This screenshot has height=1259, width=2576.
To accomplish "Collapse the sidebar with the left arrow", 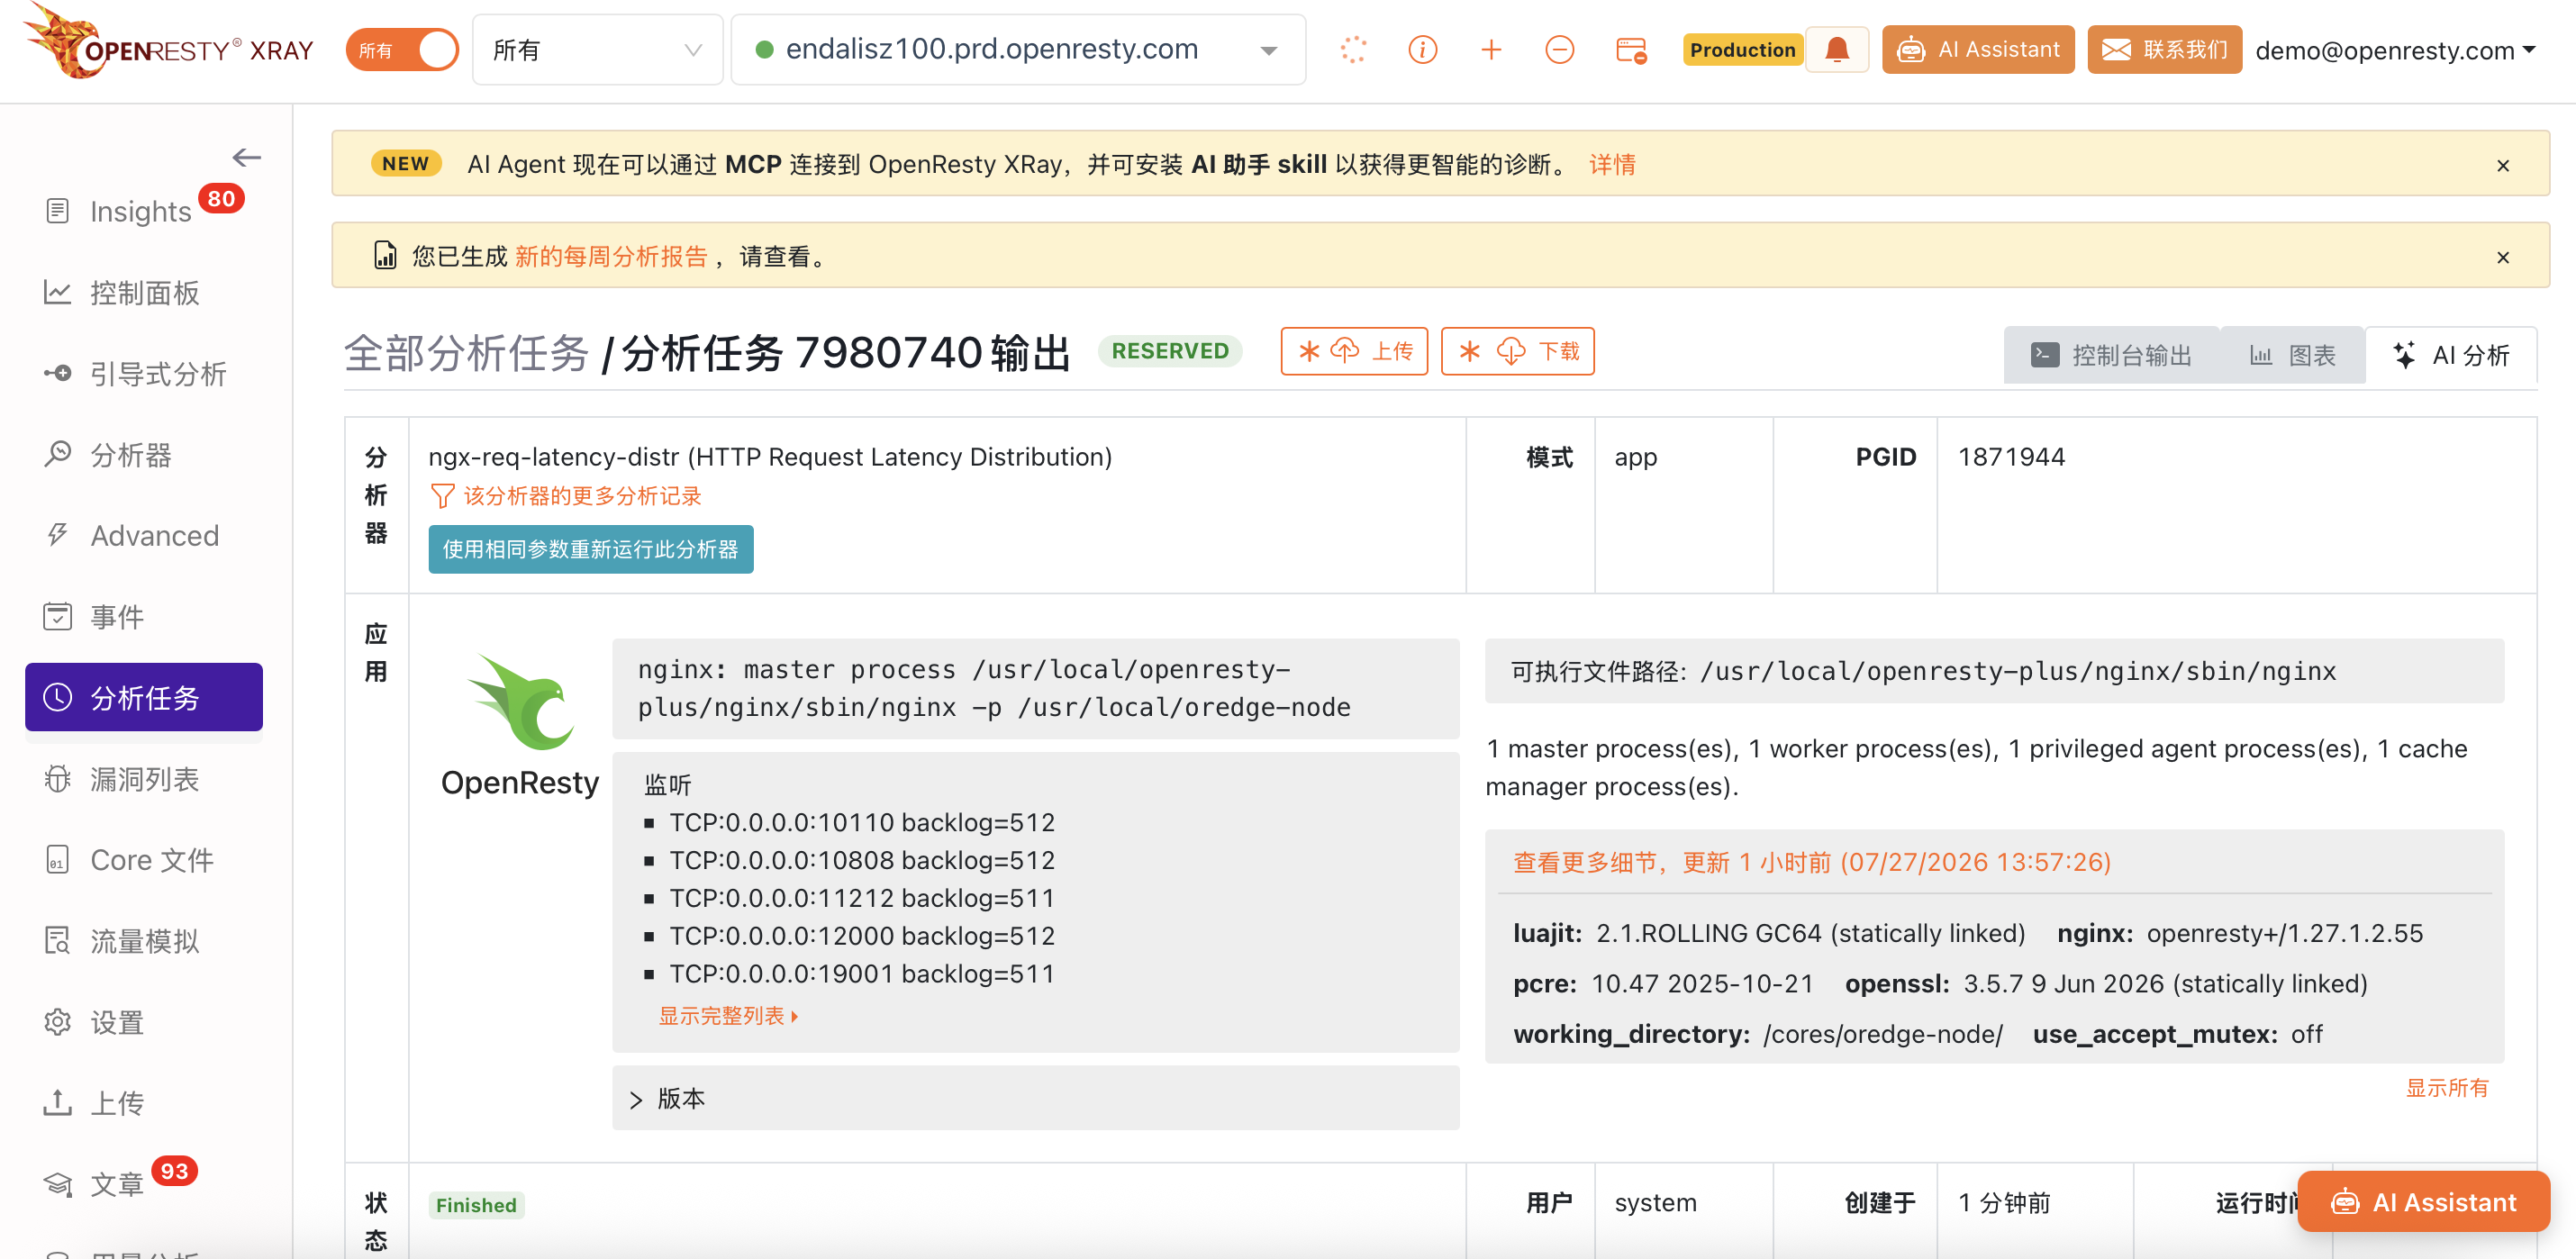I will [x=246, y=157].
